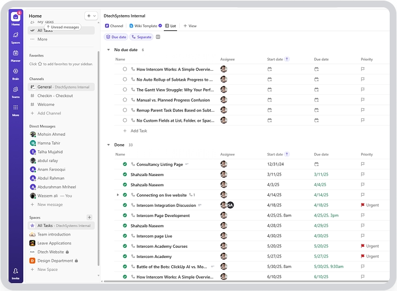Toggle status circle of Remap Parent Task Dates

(x=125, y=110)
